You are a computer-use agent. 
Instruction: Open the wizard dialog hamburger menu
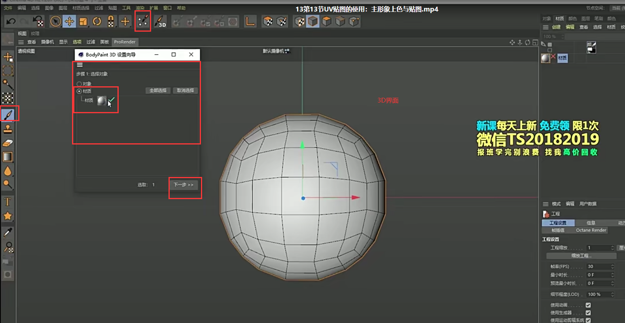point(80,65)
